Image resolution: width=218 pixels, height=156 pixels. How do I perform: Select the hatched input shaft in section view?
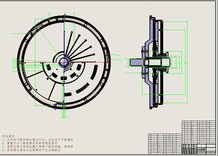coord(136,62)
